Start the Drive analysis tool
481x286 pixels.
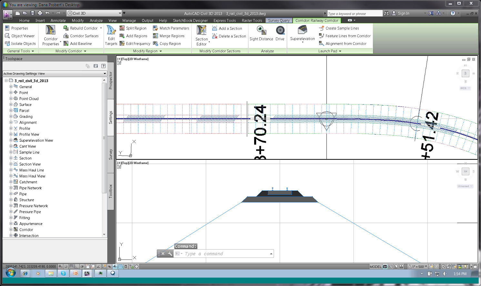click(280, 32)
